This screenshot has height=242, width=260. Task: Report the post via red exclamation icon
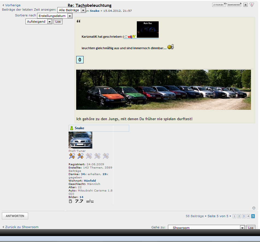(x=252, y=5)
